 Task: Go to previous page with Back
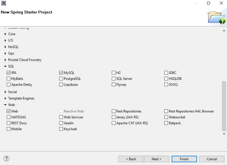click(131, 159)
